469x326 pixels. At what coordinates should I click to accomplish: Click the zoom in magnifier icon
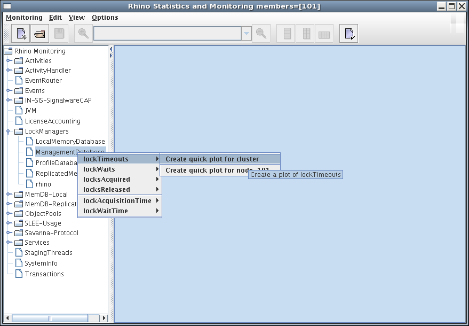click(83, 34)
